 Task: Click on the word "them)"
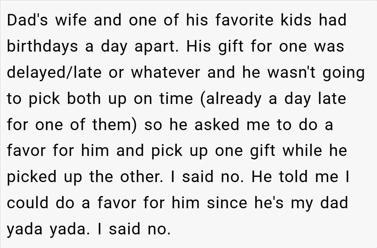(114, 125)
